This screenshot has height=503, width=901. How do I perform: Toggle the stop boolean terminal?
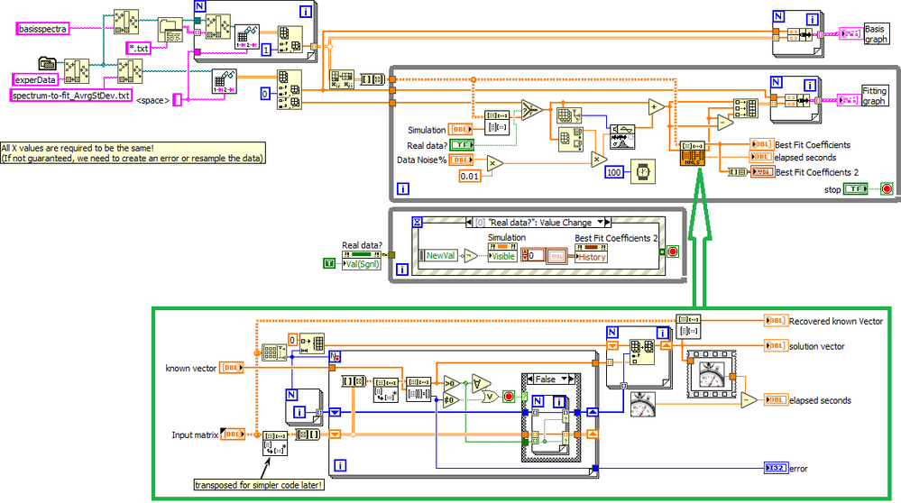(855, 189)
